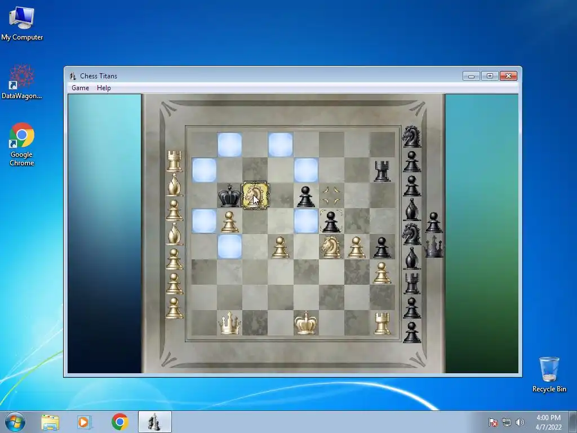Minimize the Chess Titans window
This screenshot has width=577, height=433.
click(471, 76)
